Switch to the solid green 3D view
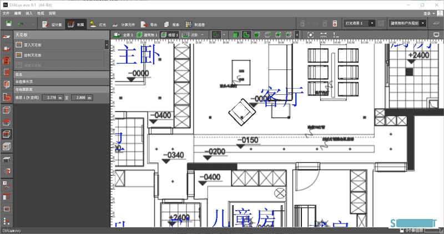This screenshot has width=444, height=234. (x=235, y=35)
